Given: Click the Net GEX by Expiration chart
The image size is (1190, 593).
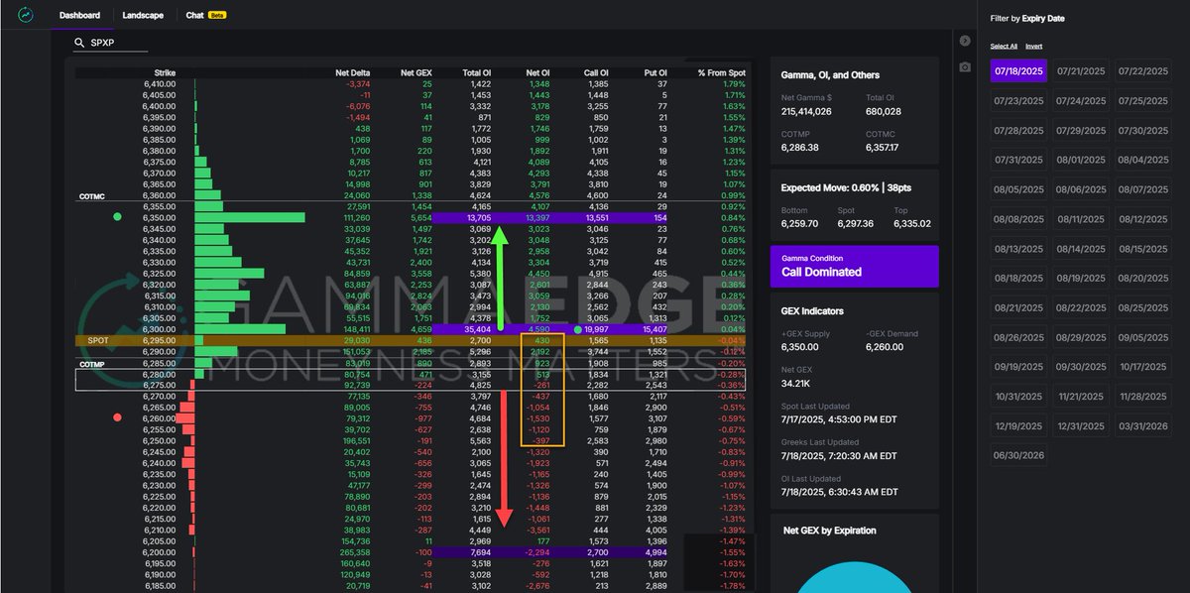Looking at the screenshot, I should tap(854, 578).
